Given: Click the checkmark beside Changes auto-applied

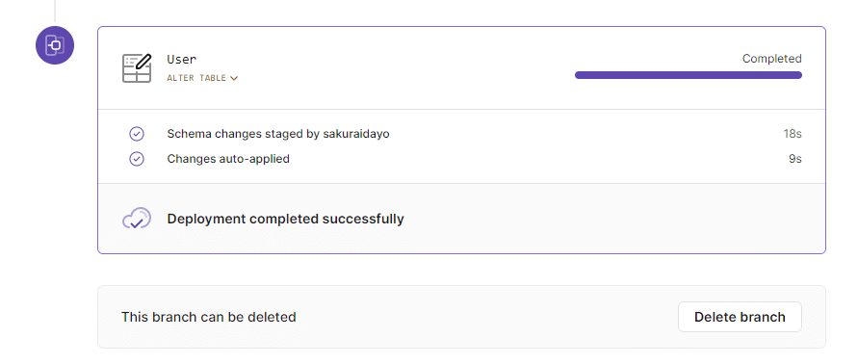Looking at the screenshot, I should click(x=136, y=159).
